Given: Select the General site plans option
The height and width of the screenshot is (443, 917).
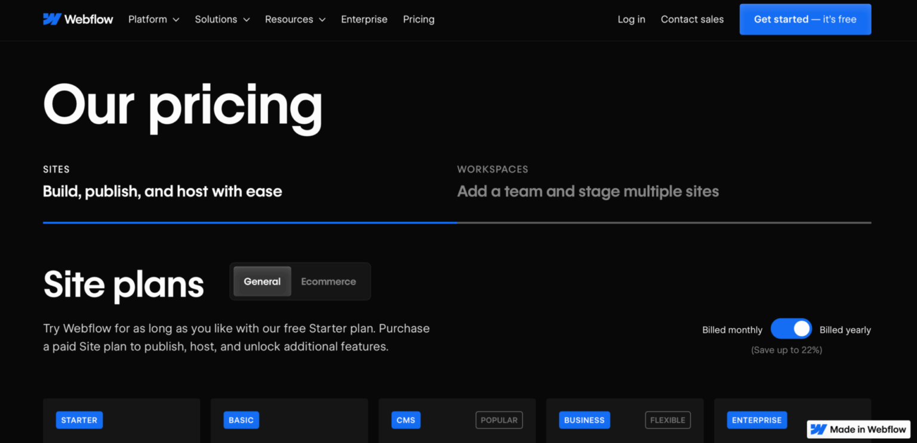Looking at the screenshot, I should pos(262,281).
